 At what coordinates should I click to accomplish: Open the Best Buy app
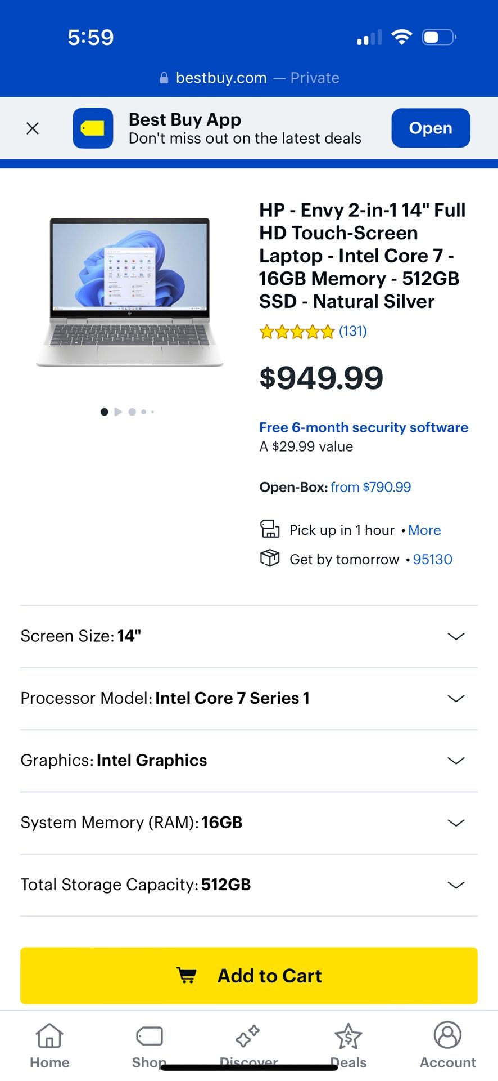(431, 128)
